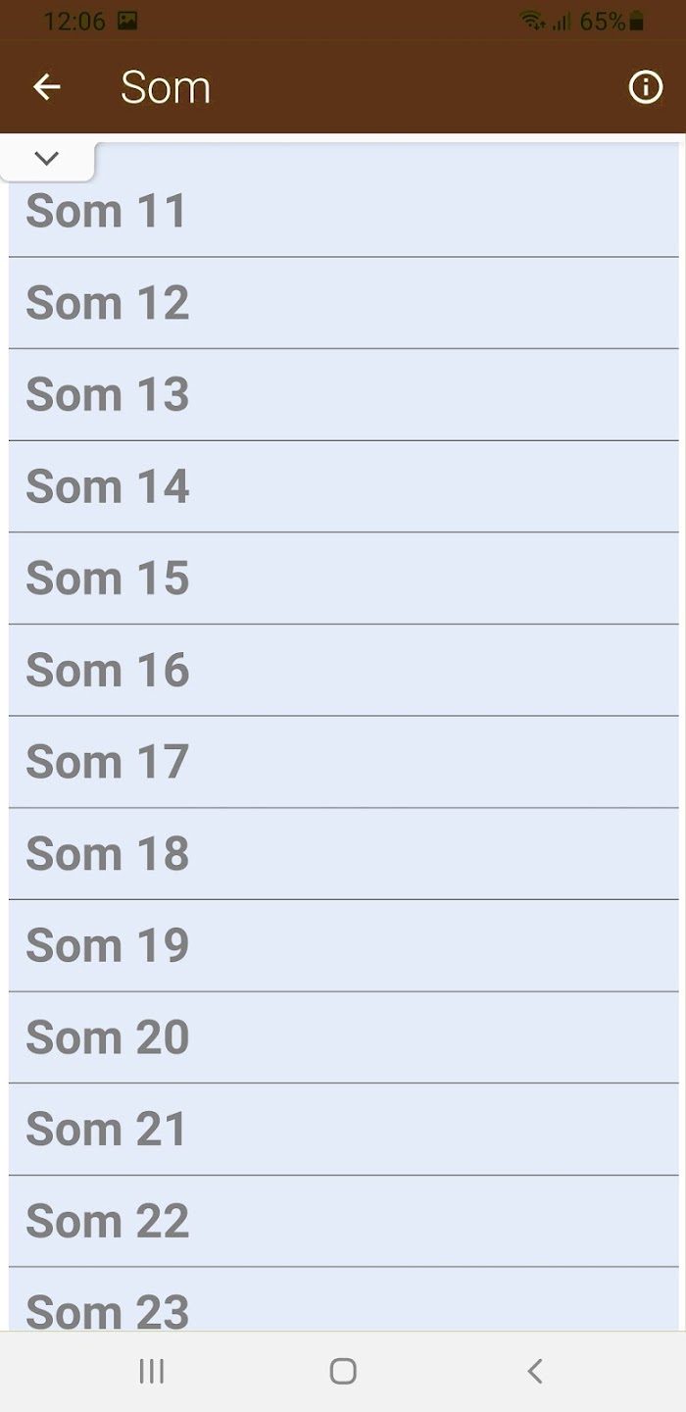The height and width of the screenshot is (1412, 686).
Task: Choose Som 17 in the list
Action: (343, 762)
